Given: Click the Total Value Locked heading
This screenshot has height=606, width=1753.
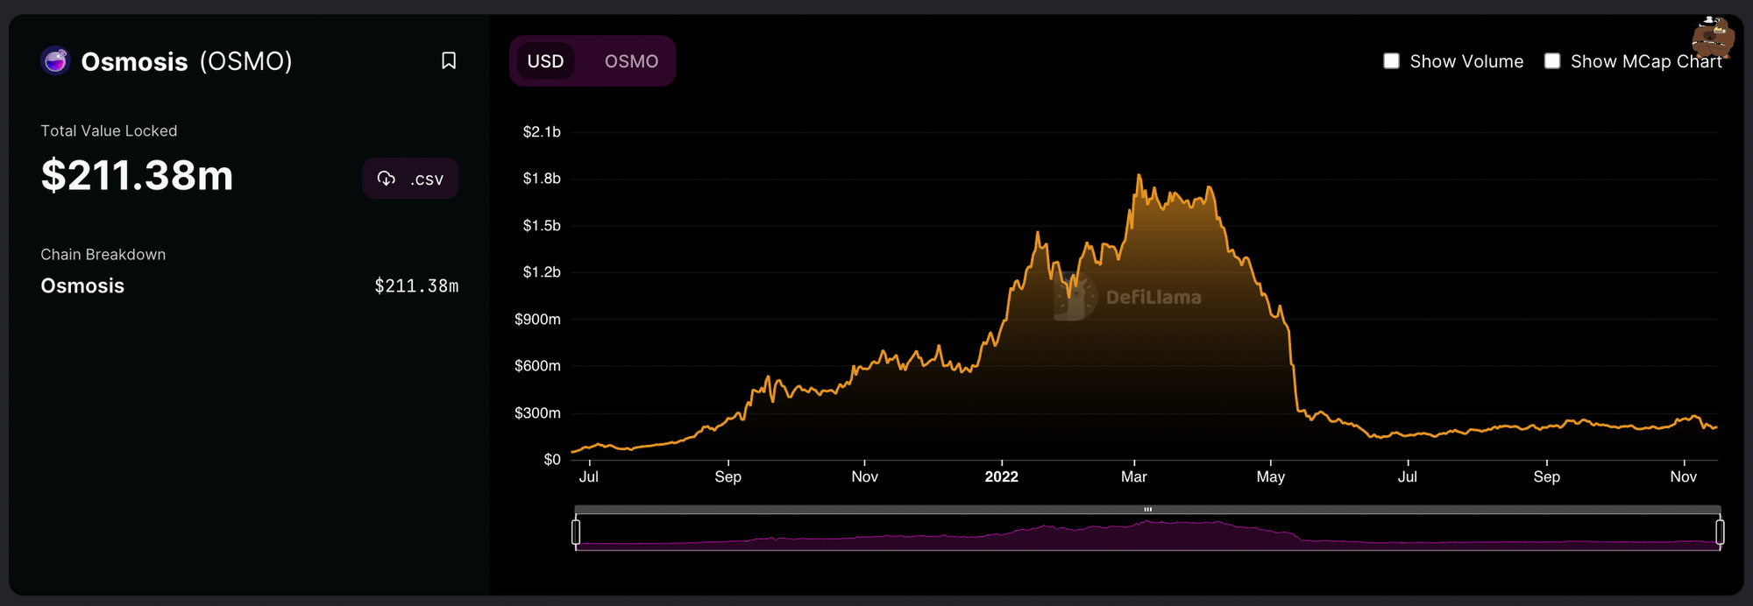Looking at the screenshot, I should [x=109, y=130].
